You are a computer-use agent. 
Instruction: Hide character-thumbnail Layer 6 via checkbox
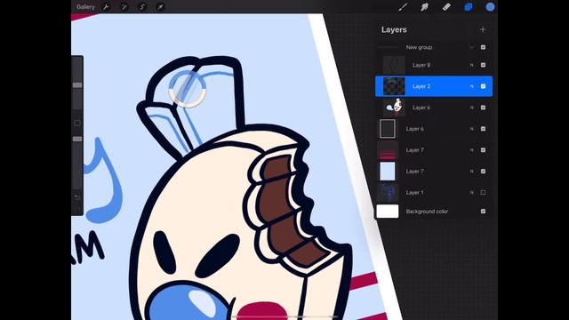click(483, 108)
